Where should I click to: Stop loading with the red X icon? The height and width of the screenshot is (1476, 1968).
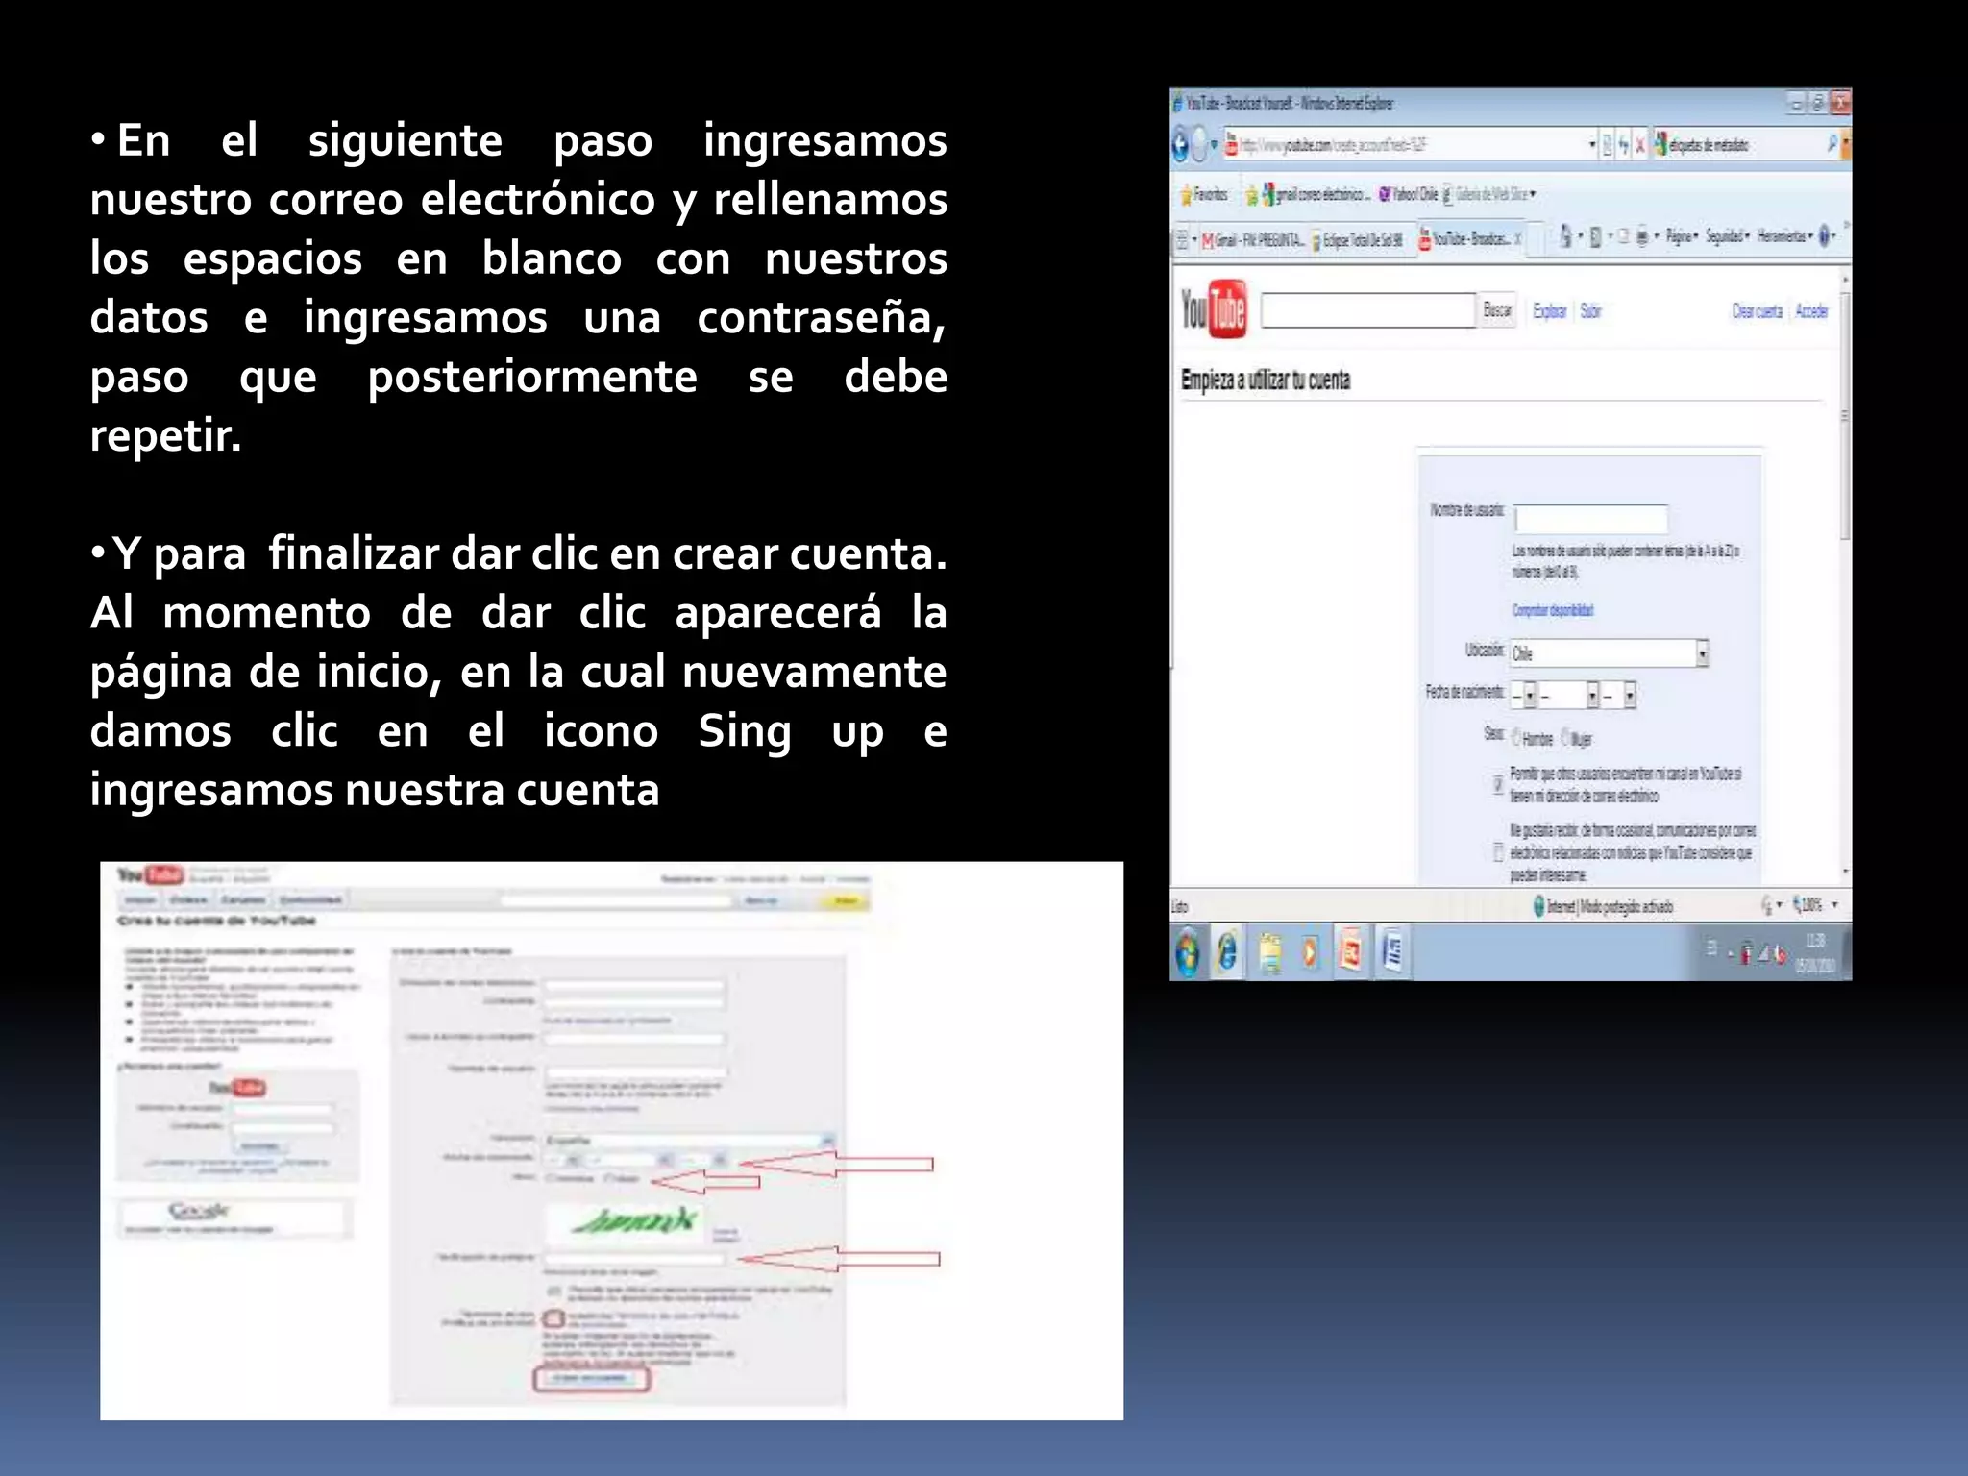click(1640, 145)
